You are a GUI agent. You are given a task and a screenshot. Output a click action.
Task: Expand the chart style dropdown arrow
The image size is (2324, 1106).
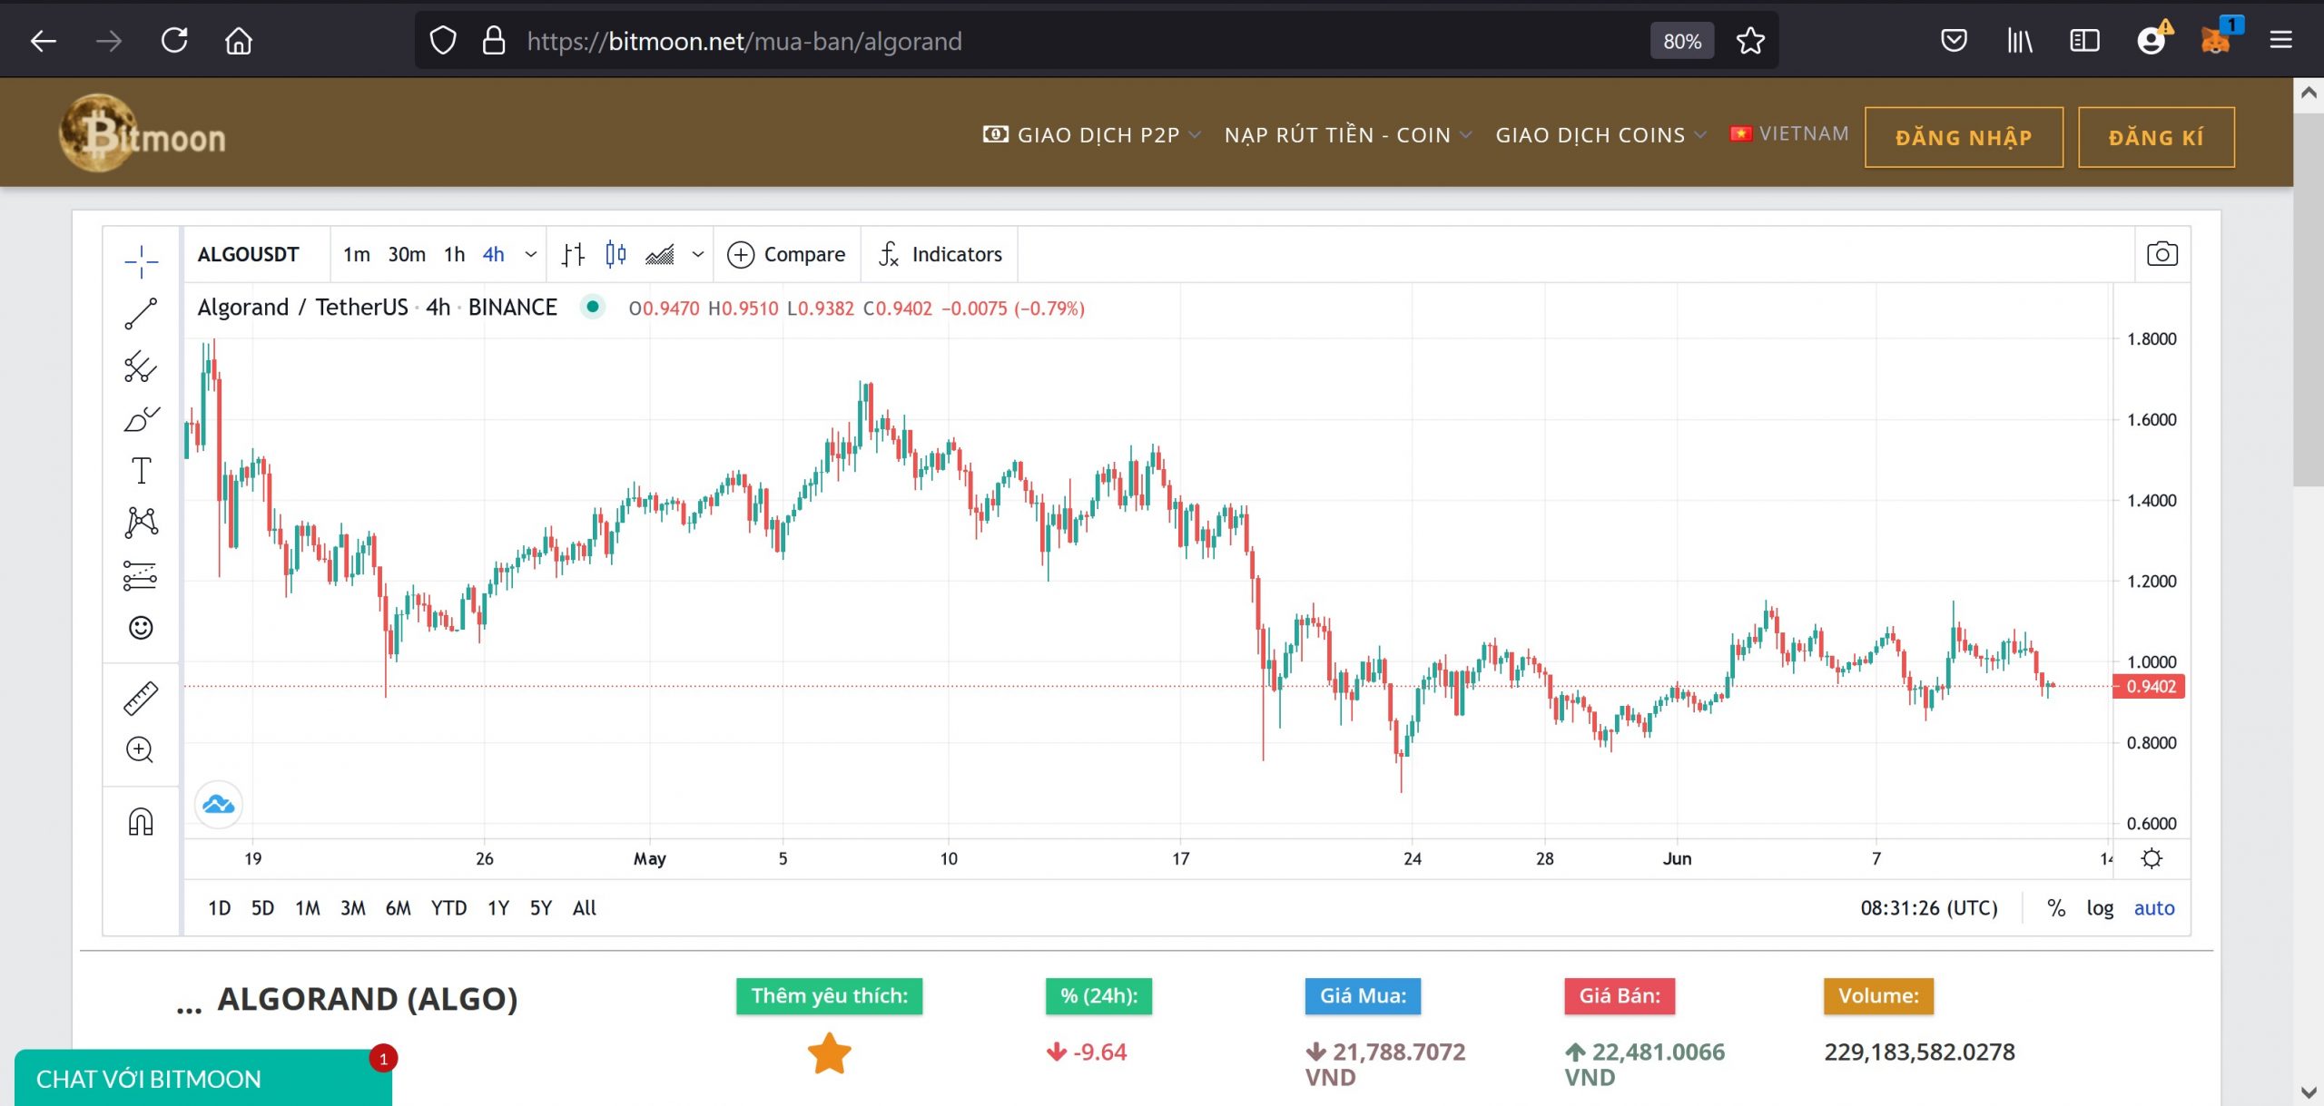pos(698,255)
